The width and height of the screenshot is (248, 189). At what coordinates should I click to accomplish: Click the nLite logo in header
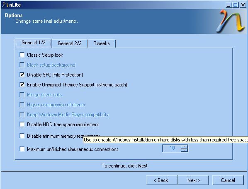click(x=231, y=21)
